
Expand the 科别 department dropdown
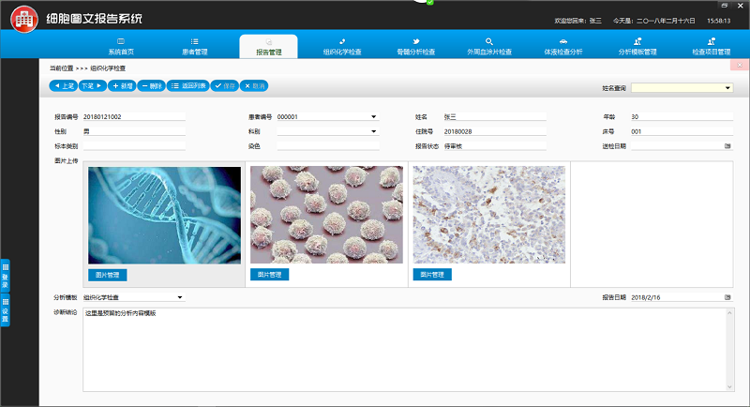pos(373,131)
